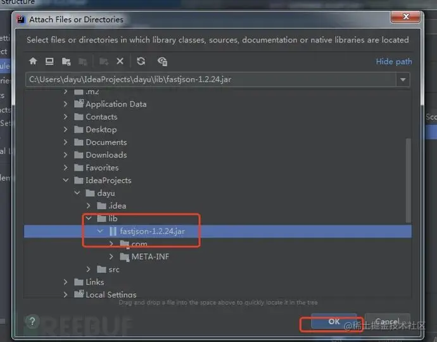Expand the src folder
Image resolution: width=437 pixels, height=342 pixels.
[x=88, y=269]
